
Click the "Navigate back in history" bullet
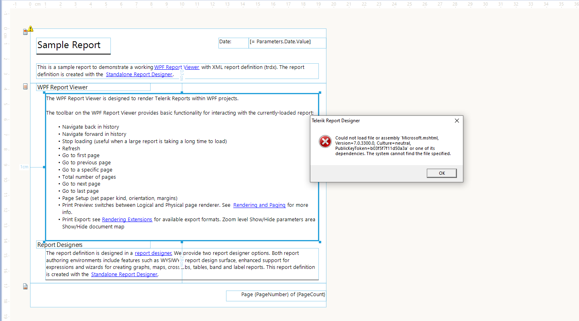click(x=90, y=127)
